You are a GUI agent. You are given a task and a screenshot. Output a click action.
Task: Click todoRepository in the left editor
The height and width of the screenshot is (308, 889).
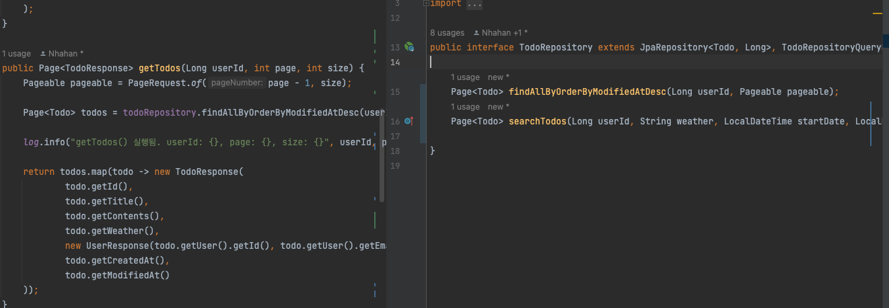pyautogui.click(x=159, y=112)
